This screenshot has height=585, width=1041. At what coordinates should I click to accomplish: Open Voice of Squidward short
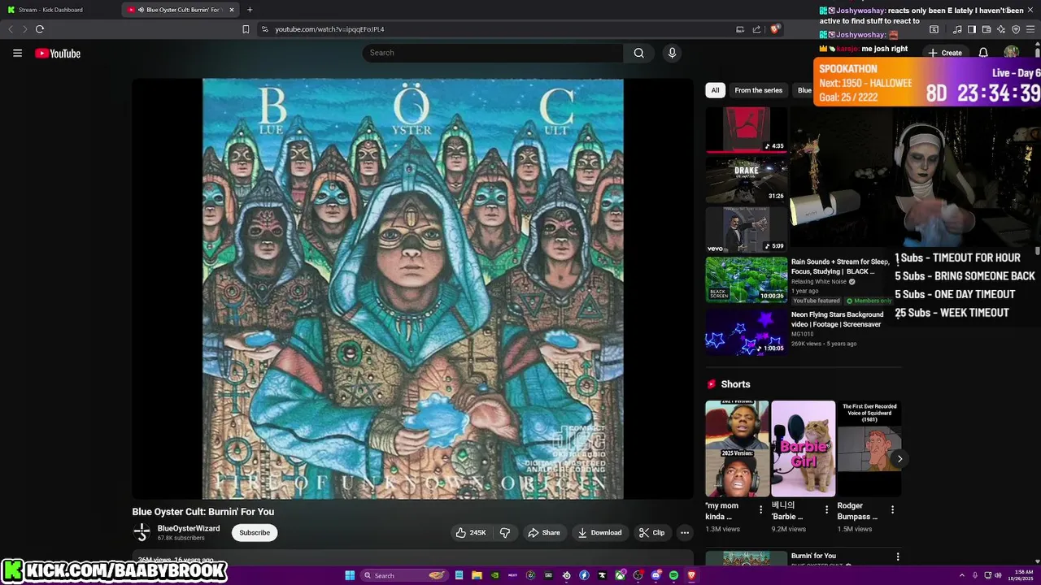(x=869, y=448)
